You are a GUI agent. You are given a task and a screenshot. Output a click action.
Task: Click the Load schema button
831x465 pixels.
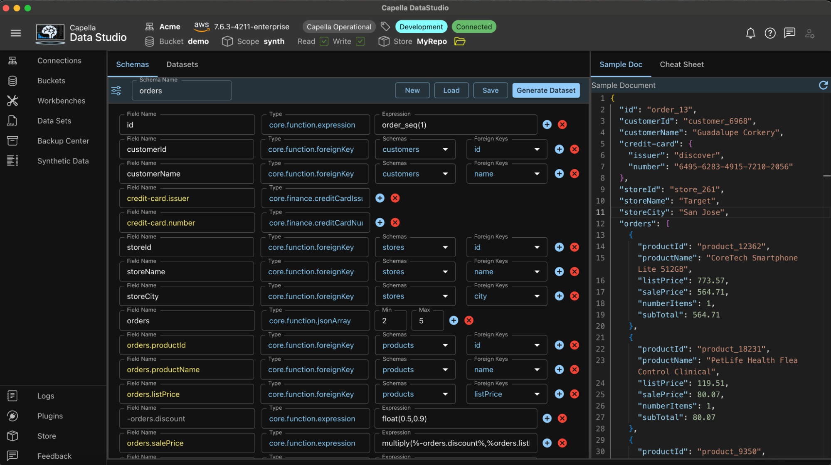[x=451, y=90]
